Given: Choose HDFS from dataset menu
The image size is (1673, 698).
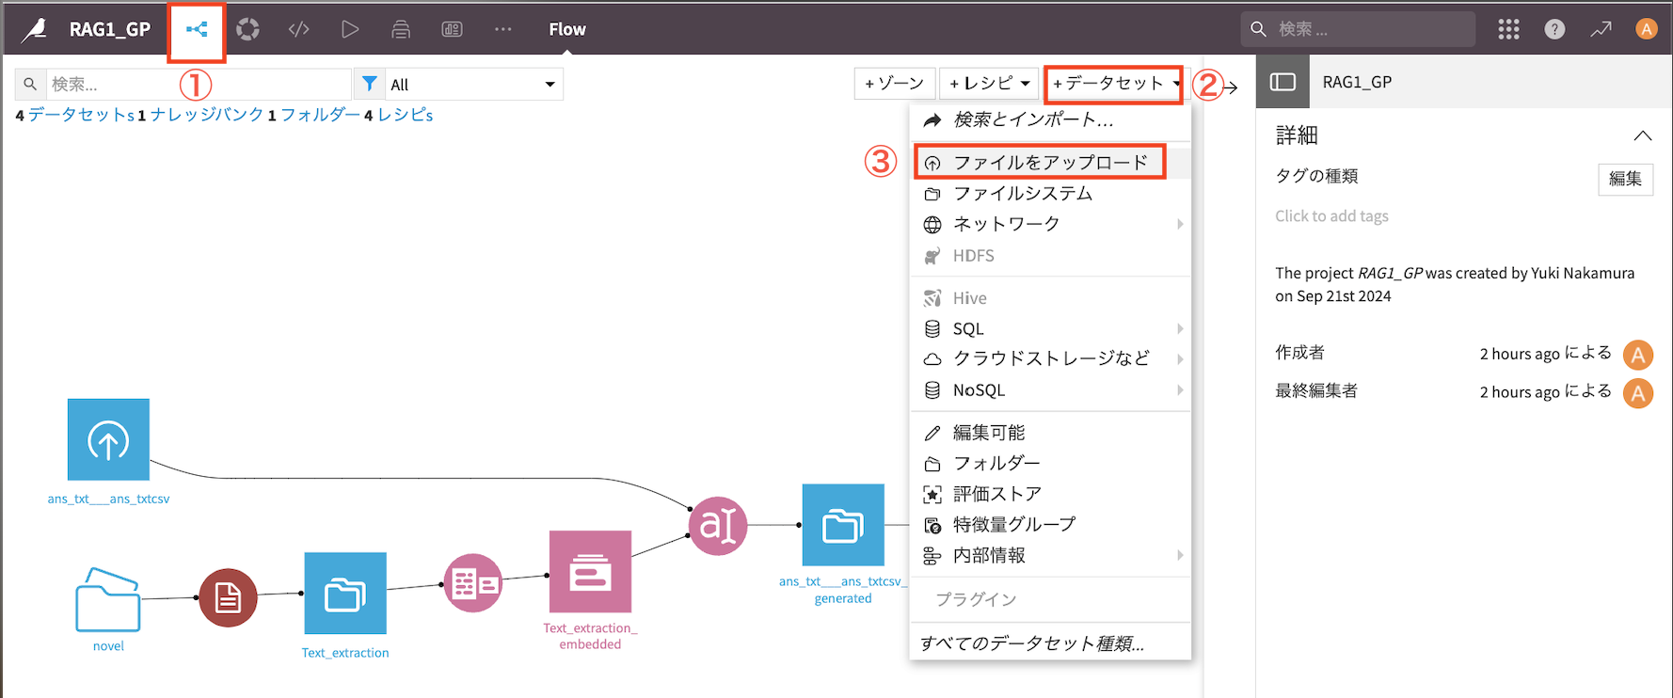Looking at the screenshot, I should point(1051,256).
